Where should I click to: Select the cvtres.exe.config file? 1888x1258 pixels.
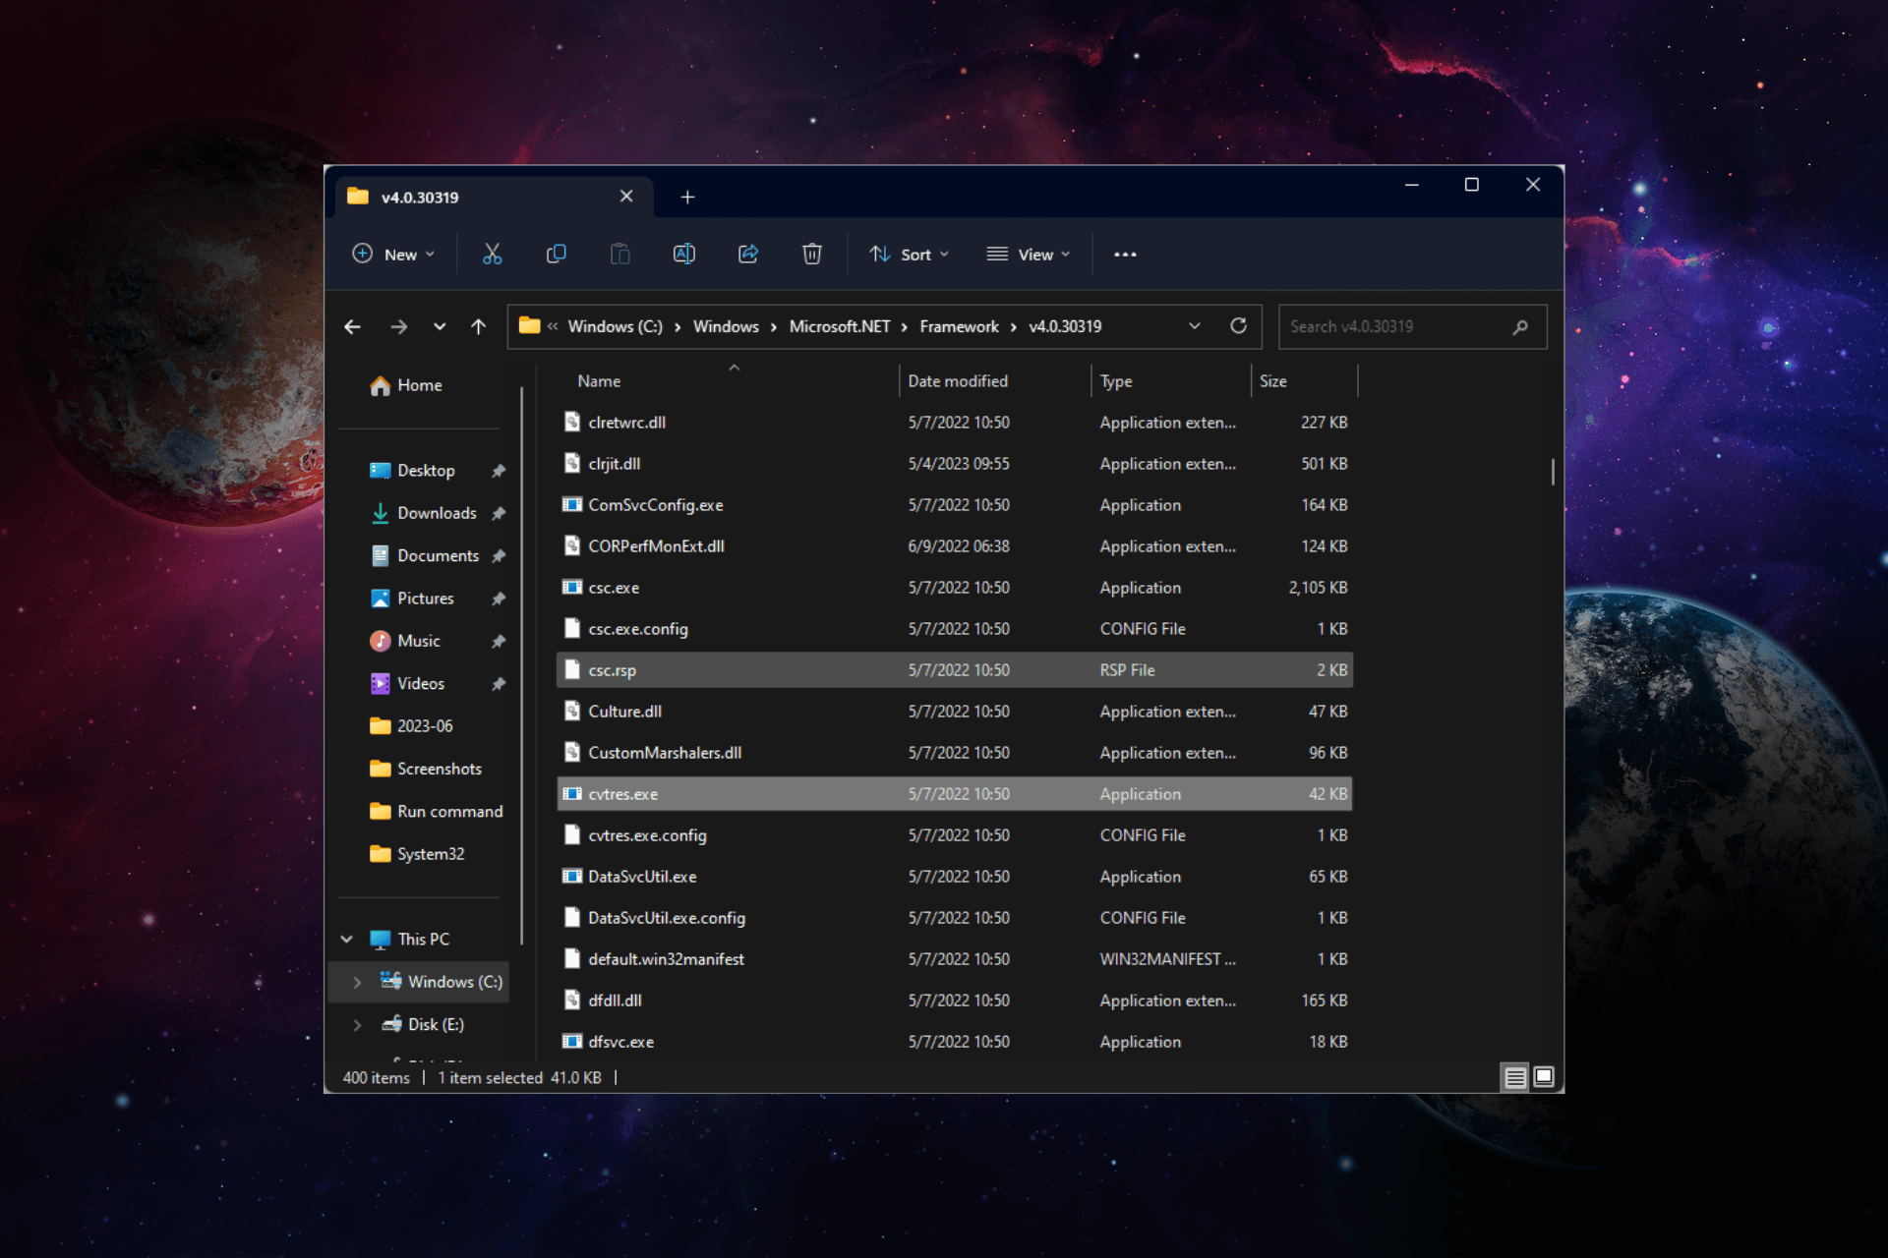955,835
